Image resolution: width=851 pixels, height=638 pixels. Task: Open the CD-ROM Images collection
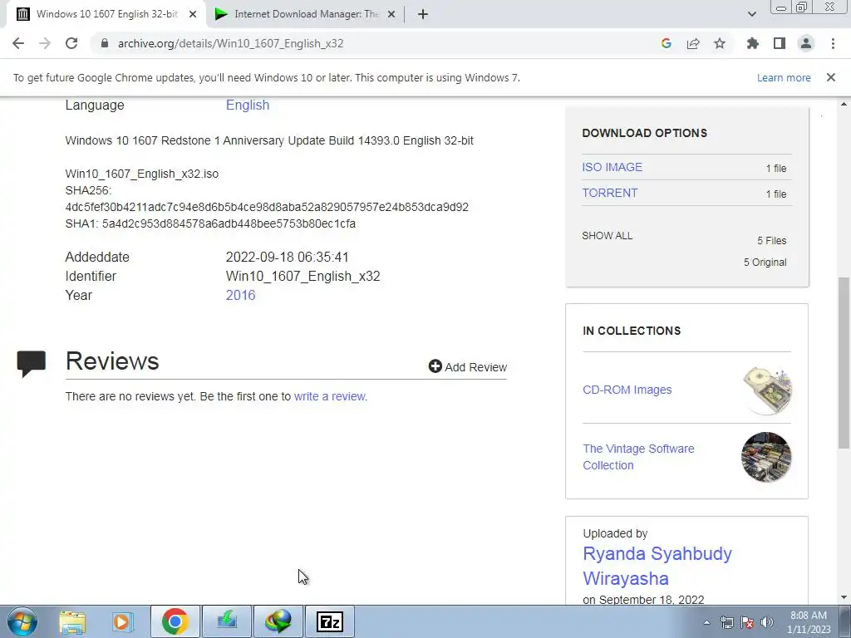coord(627,390)
